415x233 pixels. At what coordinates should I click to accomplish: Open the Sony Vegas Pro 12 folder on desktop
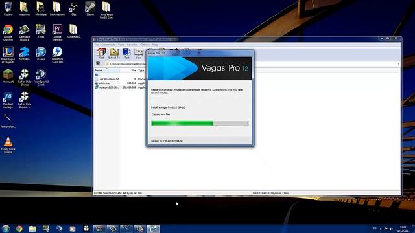(x=106, y=10)
